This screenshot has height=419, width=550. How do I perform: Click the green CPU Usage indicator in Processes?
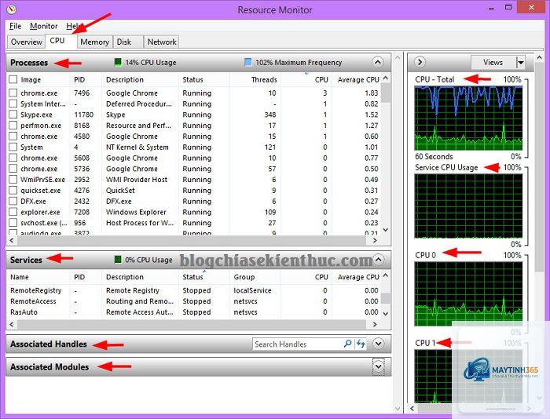point(118,62)
